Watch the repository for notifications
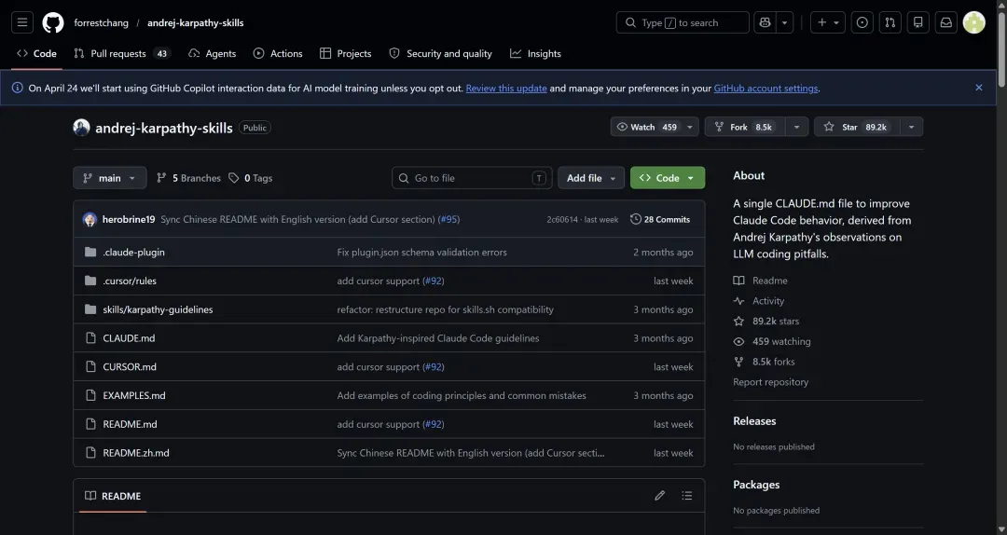 (x=647, y=127)
